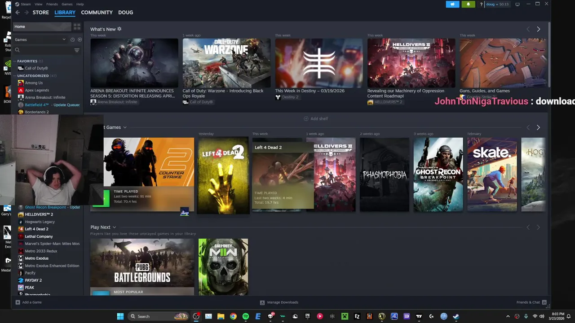Screen dimensions: 575x323
Task: Switch library to grid collections view
Action: (77, 26)
